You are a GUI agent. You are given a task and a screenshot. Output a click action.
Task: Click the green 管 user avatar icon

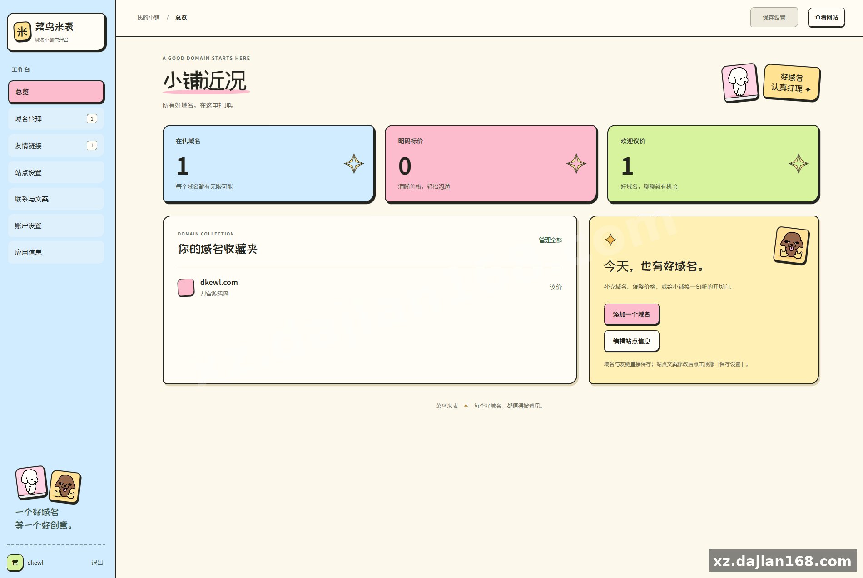[x=15, y=563]
